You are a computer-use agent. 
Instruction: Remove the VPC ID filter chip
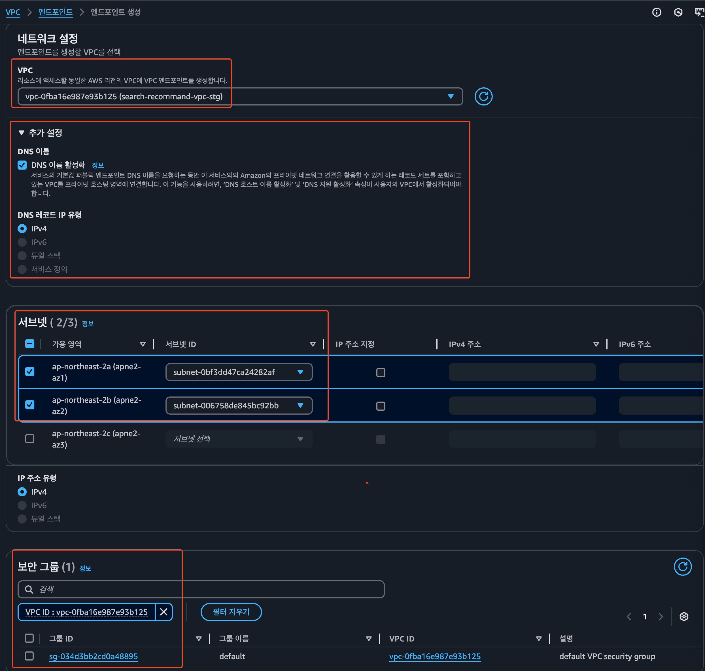click(x=164, y=612)
